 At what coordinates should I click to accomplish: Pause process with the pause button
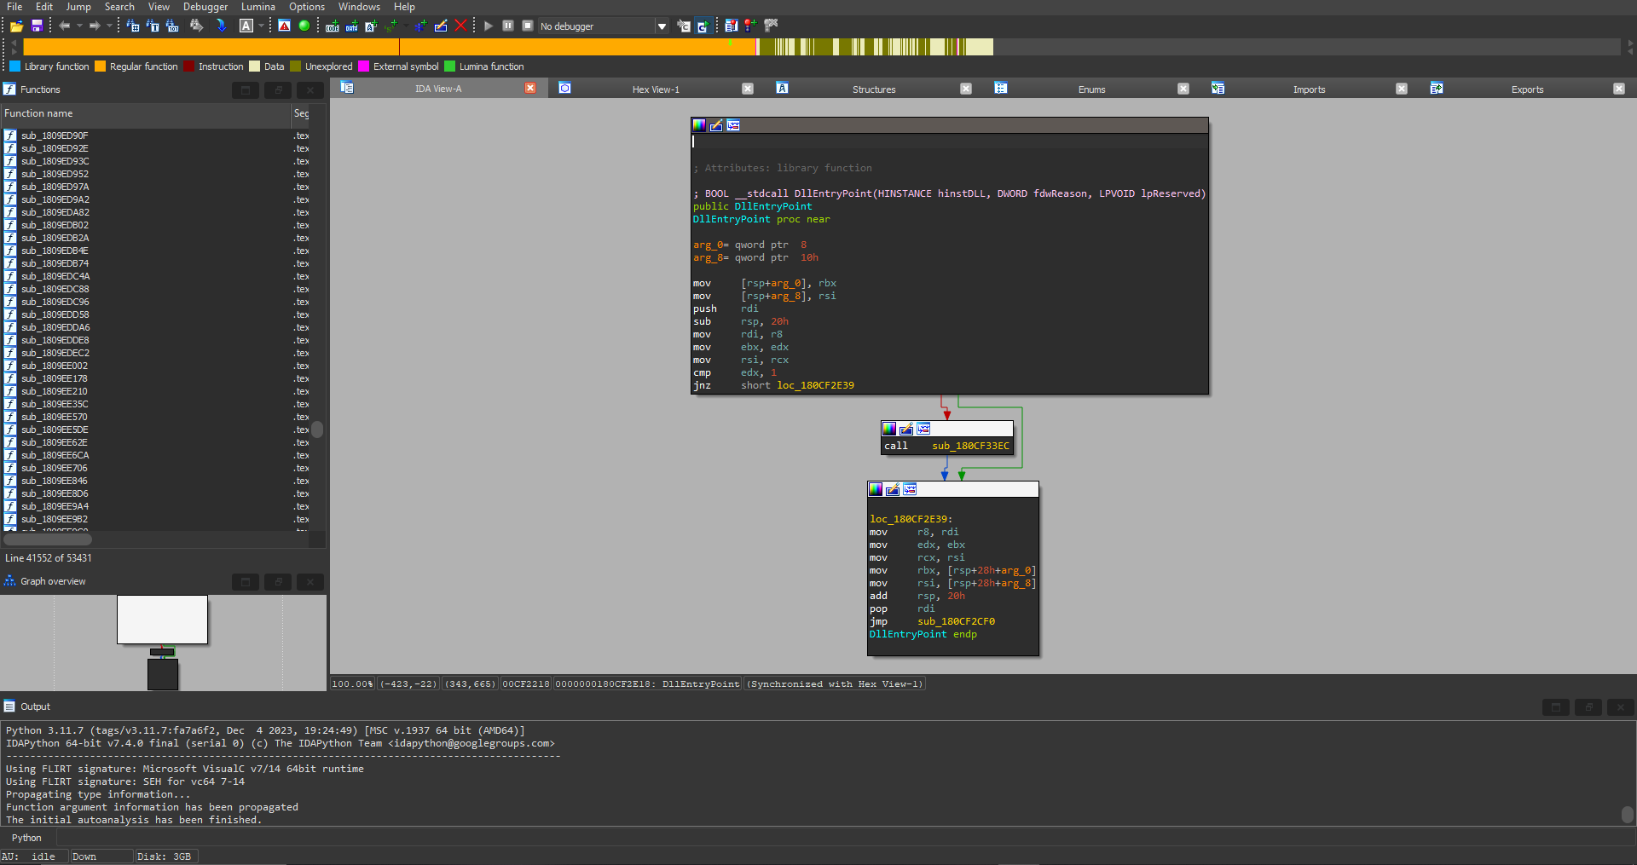pyautogui.click(x=508, y=26)
